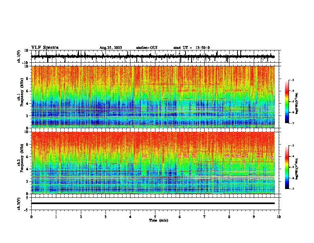Click the "-3" tick on ch.2 colorbar
The width and height of the screenshot is (314, 243).
[x=292, y=146]
